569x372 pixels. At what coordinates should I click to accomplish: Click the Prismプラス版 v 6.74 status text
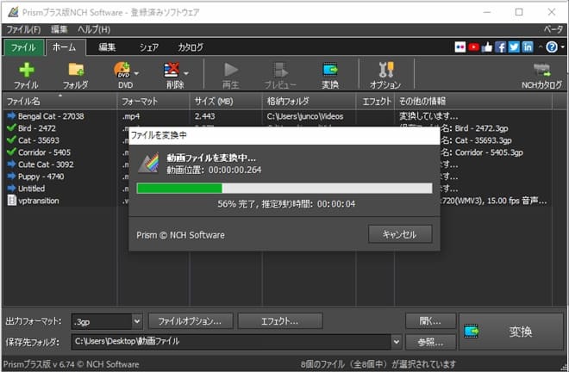coord(71,364)
